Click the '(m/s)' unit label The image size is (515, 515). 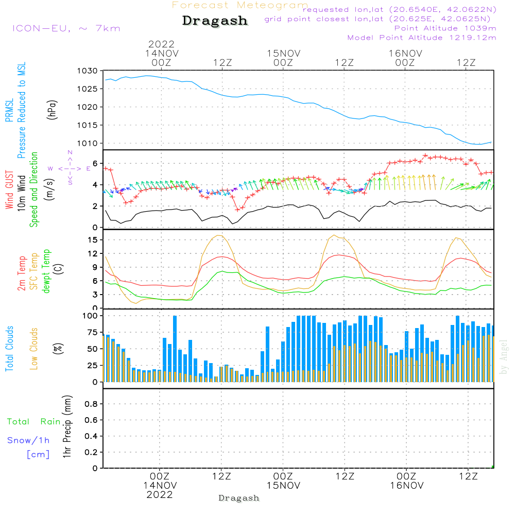pyautogui.click(x=49, y=190)
